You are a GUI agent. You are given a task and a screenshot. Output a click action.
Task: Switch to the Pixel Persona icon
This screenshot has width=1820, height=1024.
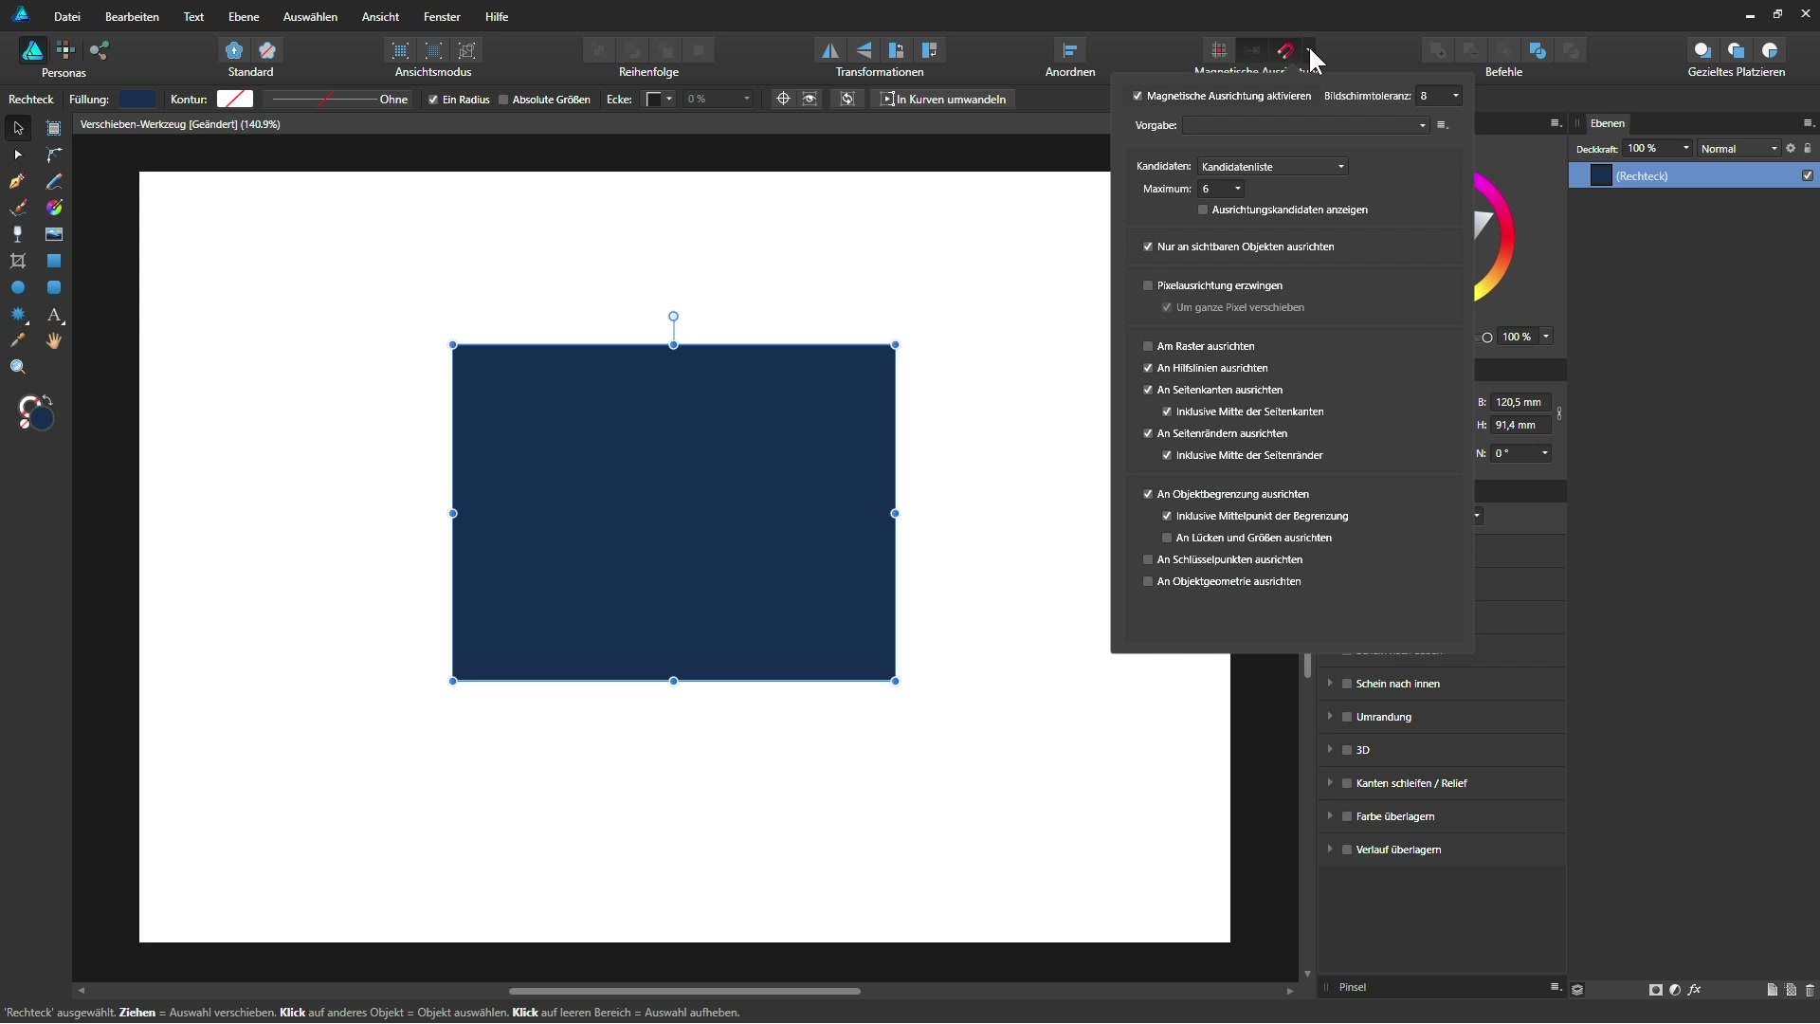click(65, 50)
